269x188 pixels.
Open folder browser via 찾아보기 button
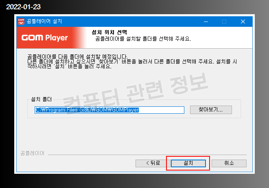pyautogui.click(x=211, y=110)
